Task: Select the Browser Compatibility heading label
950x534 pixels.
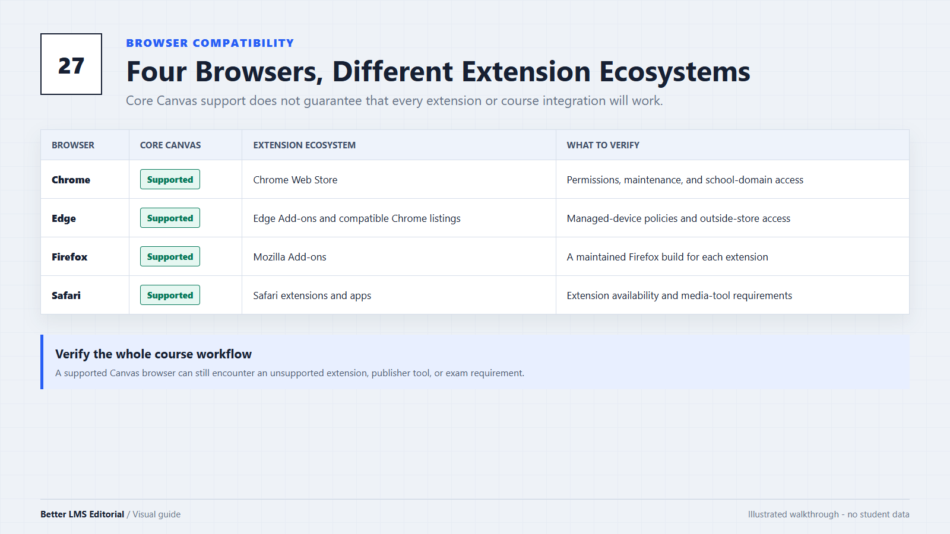Action: click(210, 43)
